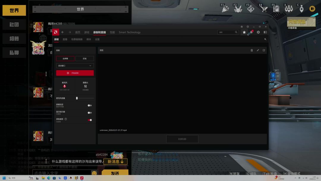
Task: Toggle the 显示指示器 indicator switch
Action: coord(89,113)
